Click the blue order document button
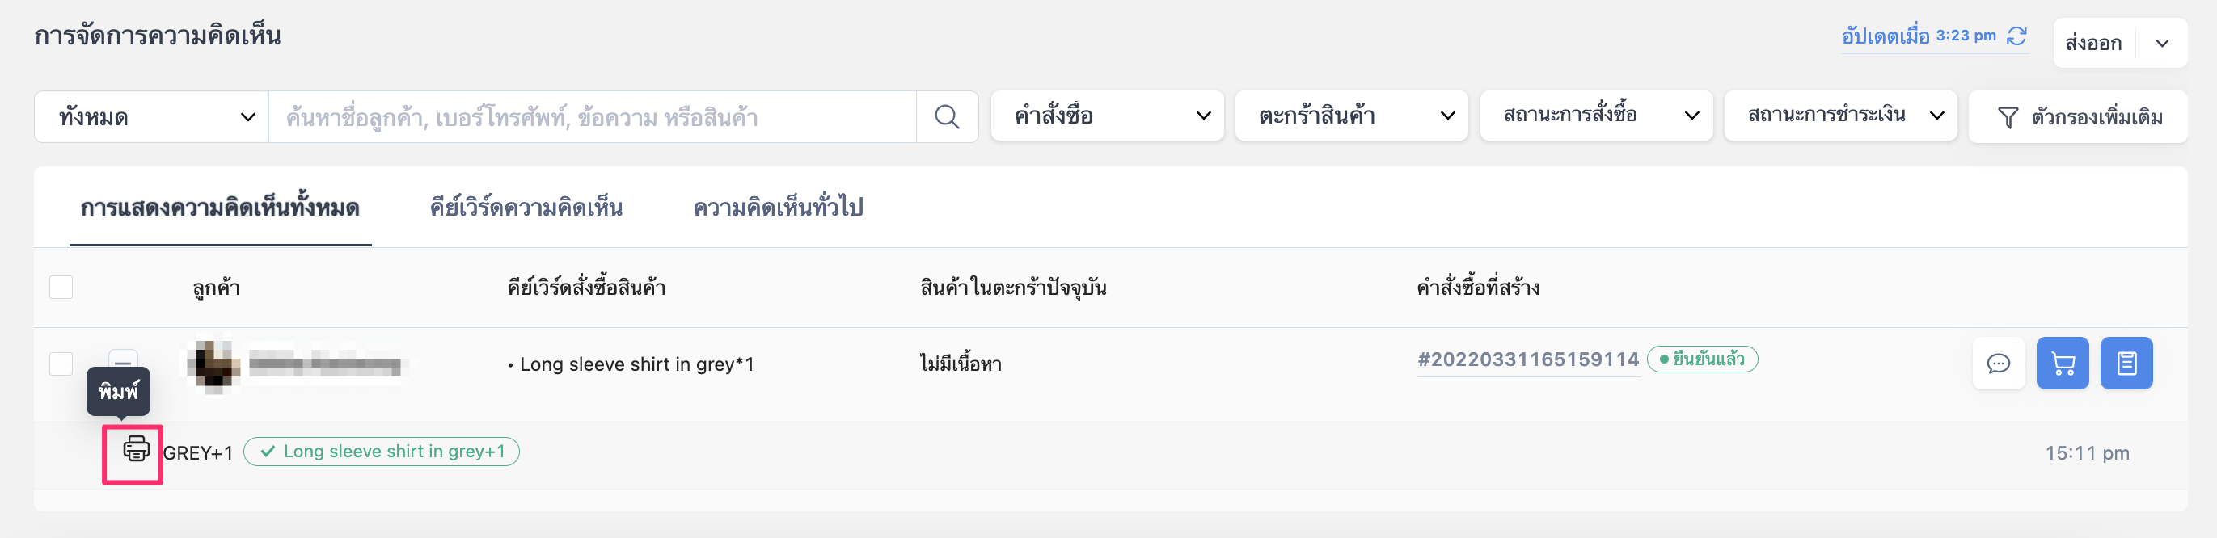The image size is (2217, 538). coord(2126,364)
